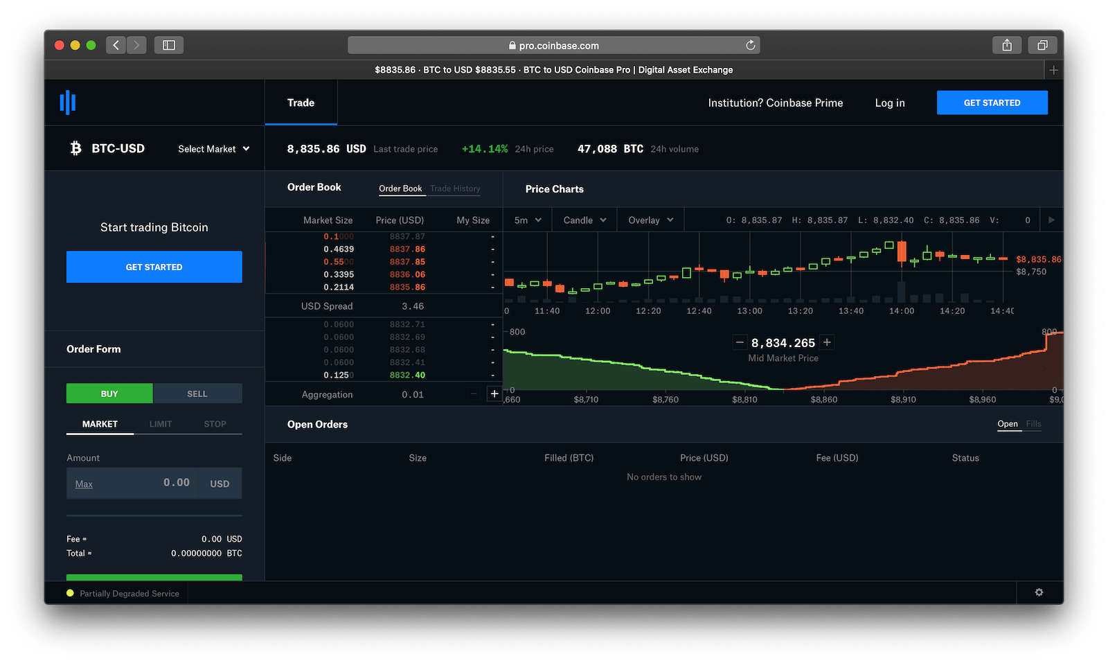Select the BUY side toggle
The width and height of the screenshot is (1108, 663).
(x=109, y=394)
